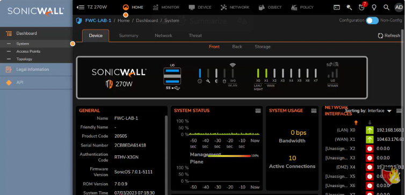Click the serial number 2CB8EDA61418
405x195 pixels.
click(130, 146)
